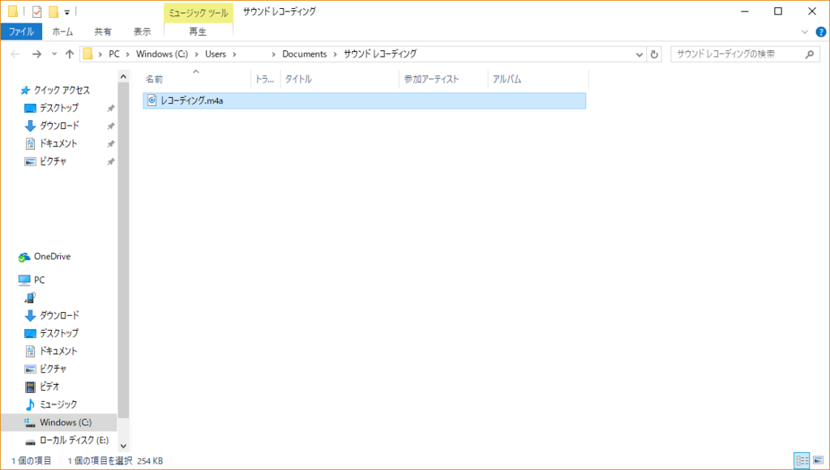
Task: Switch to the ホーム ribbon tab
Action: tap(62, 32)
